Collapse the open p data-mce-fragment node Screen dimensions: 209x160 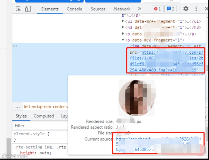(x=123, y=40)
